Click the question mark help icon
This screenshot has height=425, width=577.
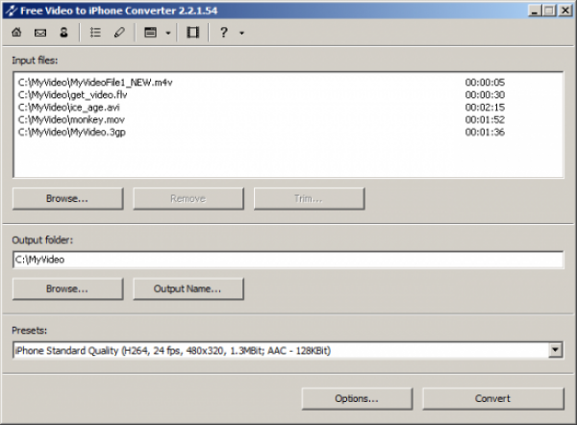pos(223,33)
